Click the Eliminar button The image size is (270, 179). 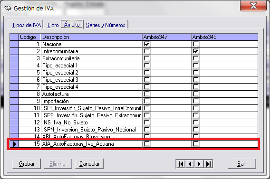pos(58,164)
